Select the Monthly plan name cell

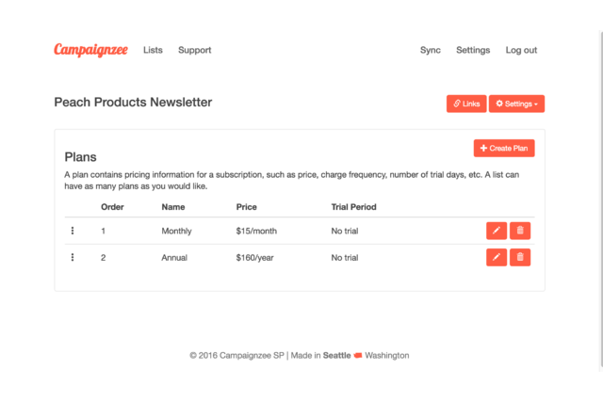176,231
